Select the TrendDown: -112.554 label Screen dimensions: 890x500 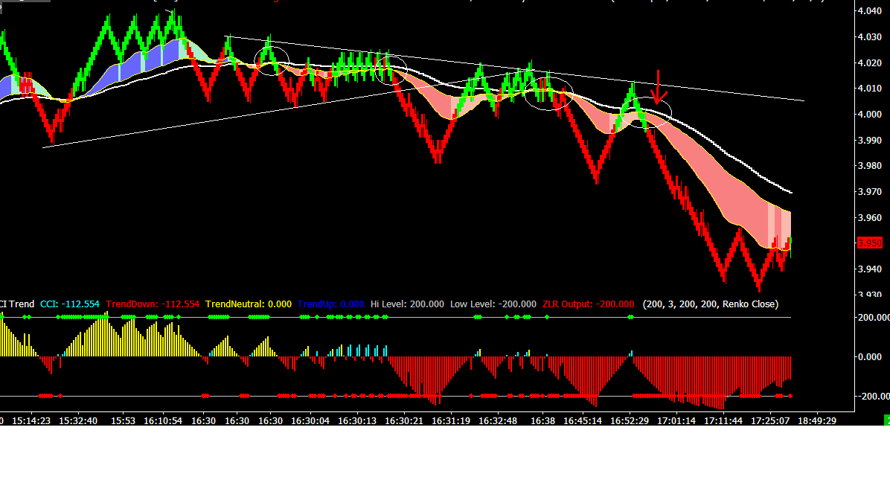coord(153,304)
